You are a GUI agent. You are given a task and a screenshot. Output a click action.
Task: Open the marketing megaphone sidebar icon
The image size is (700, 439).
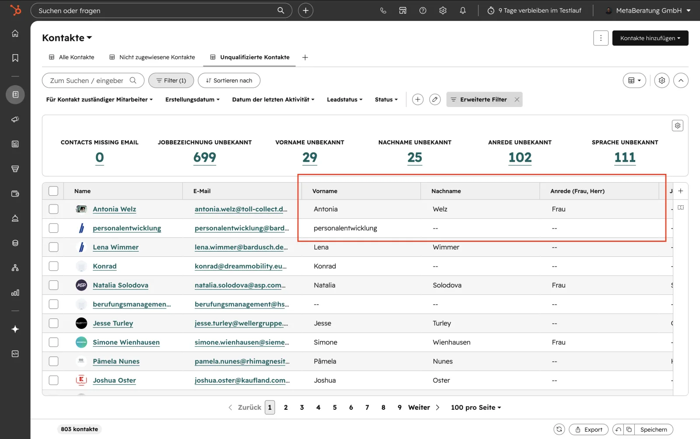[x=15, y=119]
